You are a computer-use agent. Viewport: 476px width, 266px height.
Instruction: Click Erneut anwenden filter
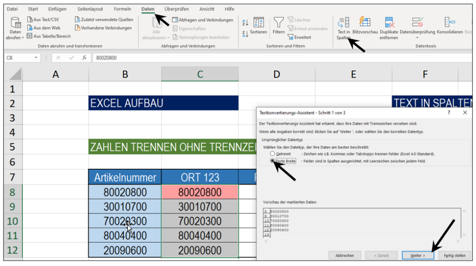point(308,28)
